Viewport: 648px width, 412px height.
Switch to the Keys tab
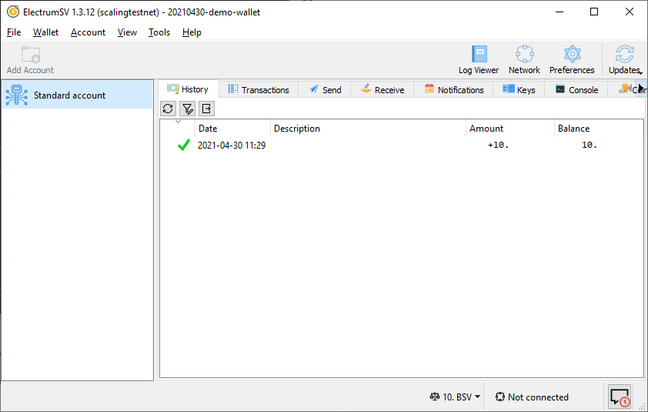(519, 90)
